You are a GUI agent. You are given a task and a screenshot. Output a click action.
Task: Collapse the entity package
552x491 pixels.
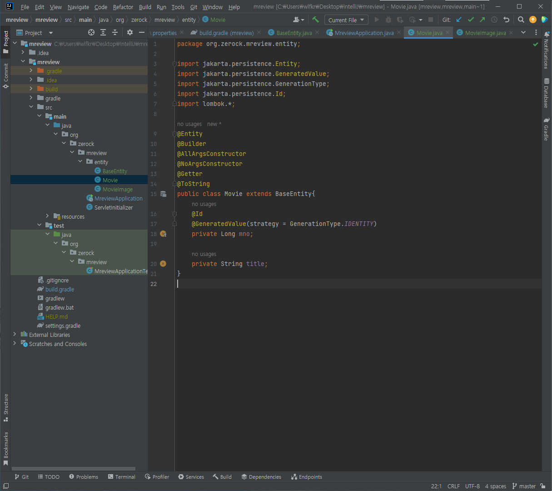(80, 162)
